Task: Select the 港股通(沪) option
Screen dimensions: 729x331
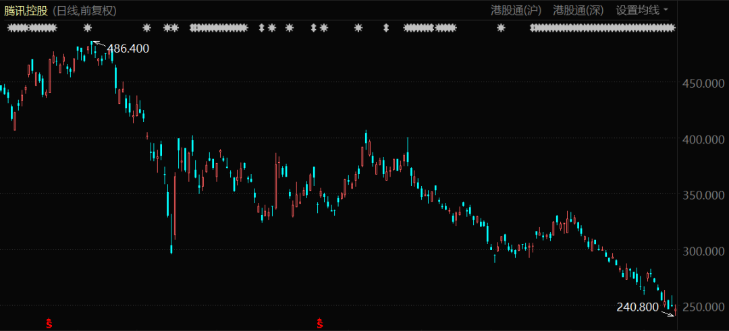Action: click(516, 10)
